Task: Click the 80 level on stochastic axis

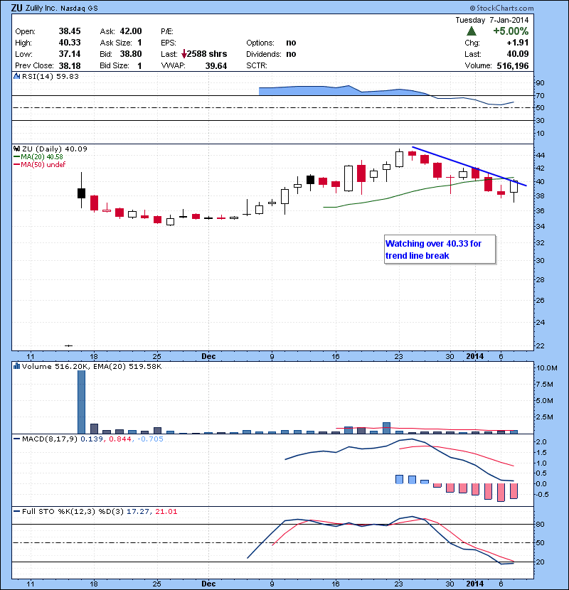Action: [x=540, y=524]
